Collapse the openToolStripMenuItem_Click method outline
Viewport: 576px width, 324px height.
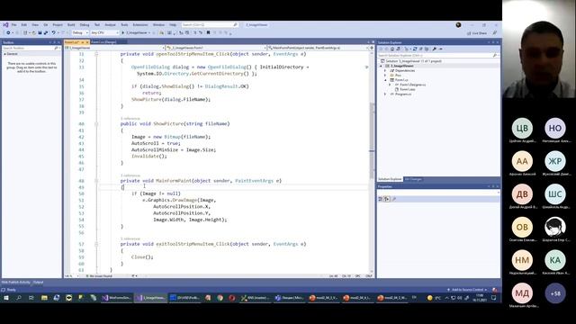tap(96, 54)
